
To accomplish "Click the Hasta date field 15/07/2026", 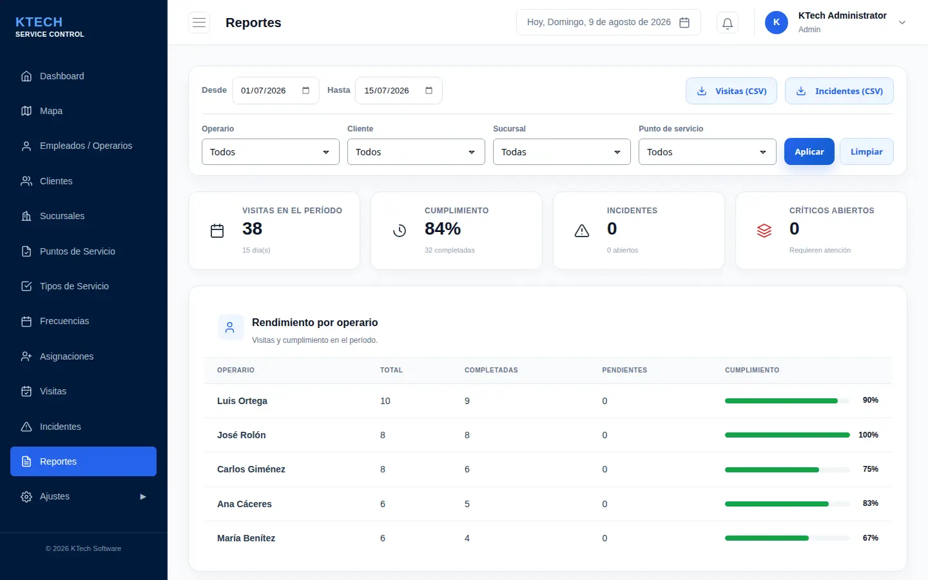I will pyautogui.click(x=399, y=91).
